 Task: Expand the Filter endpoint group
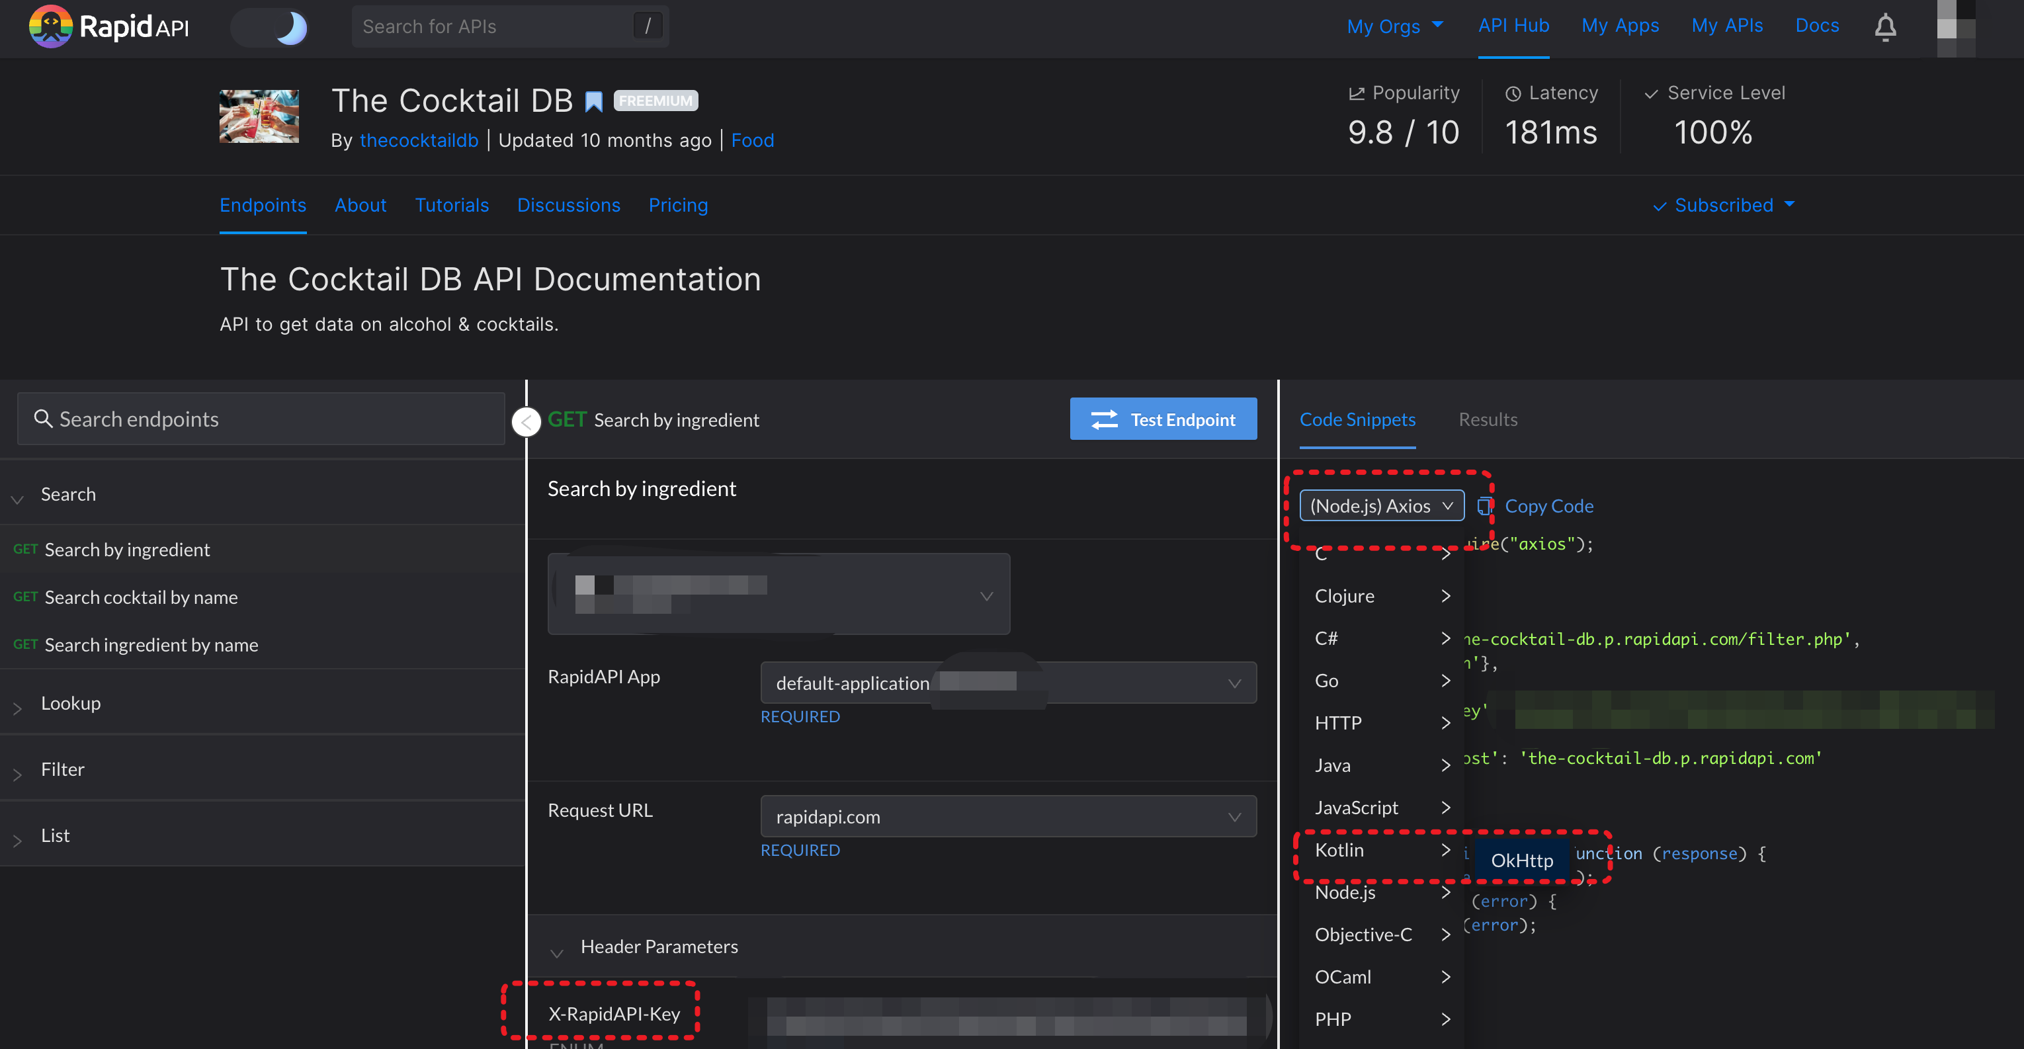coord(63,769)
